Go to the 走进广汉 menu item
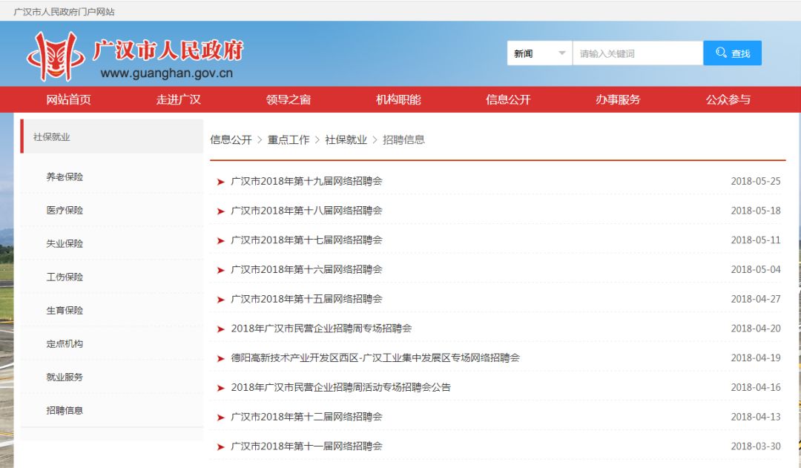Image resolution: width=801 pixels, height=468 pixels. [178, 99]
